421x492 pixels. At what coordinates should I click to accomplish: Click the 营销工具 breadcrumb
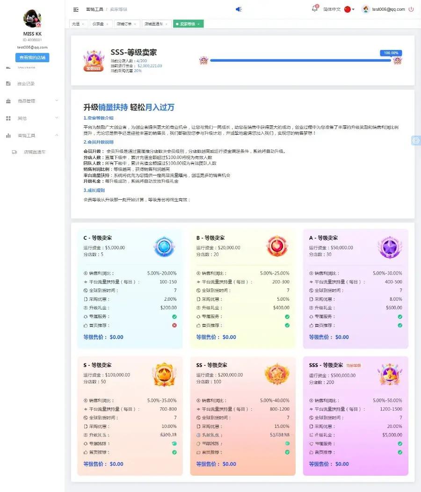[x=94, y=9]
